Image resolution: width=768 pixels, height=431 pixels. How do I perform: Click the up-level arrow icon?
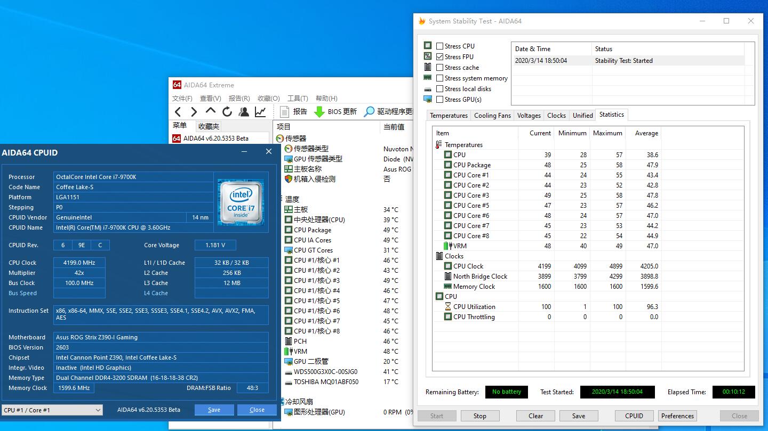pyautogui.click(x=211, y=111)
